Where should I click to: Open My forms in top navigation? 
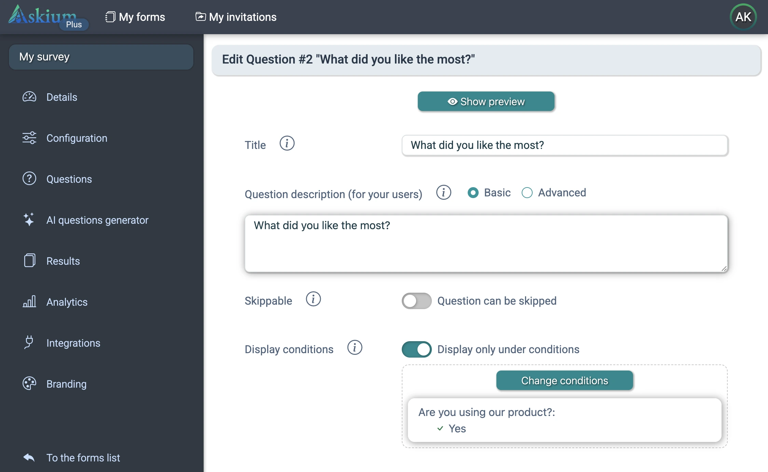[x=135, y=17]
